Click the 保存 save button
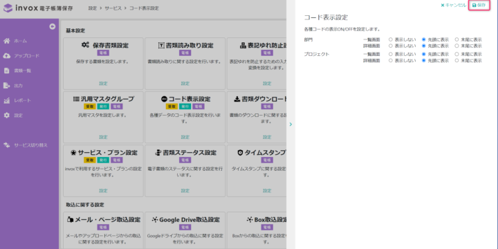 (x=479, y=5)
